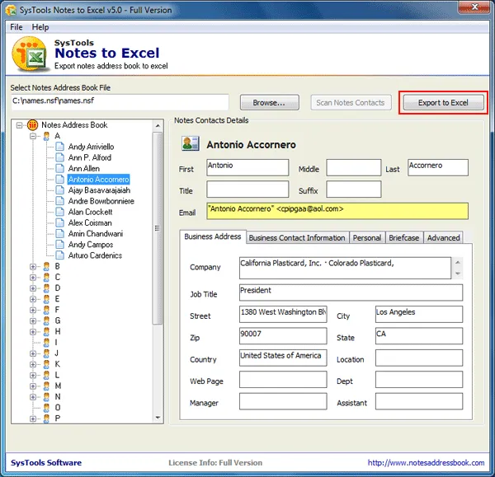Expand the D contacts group
Screen dimensions: 495x477
(33, 288)
